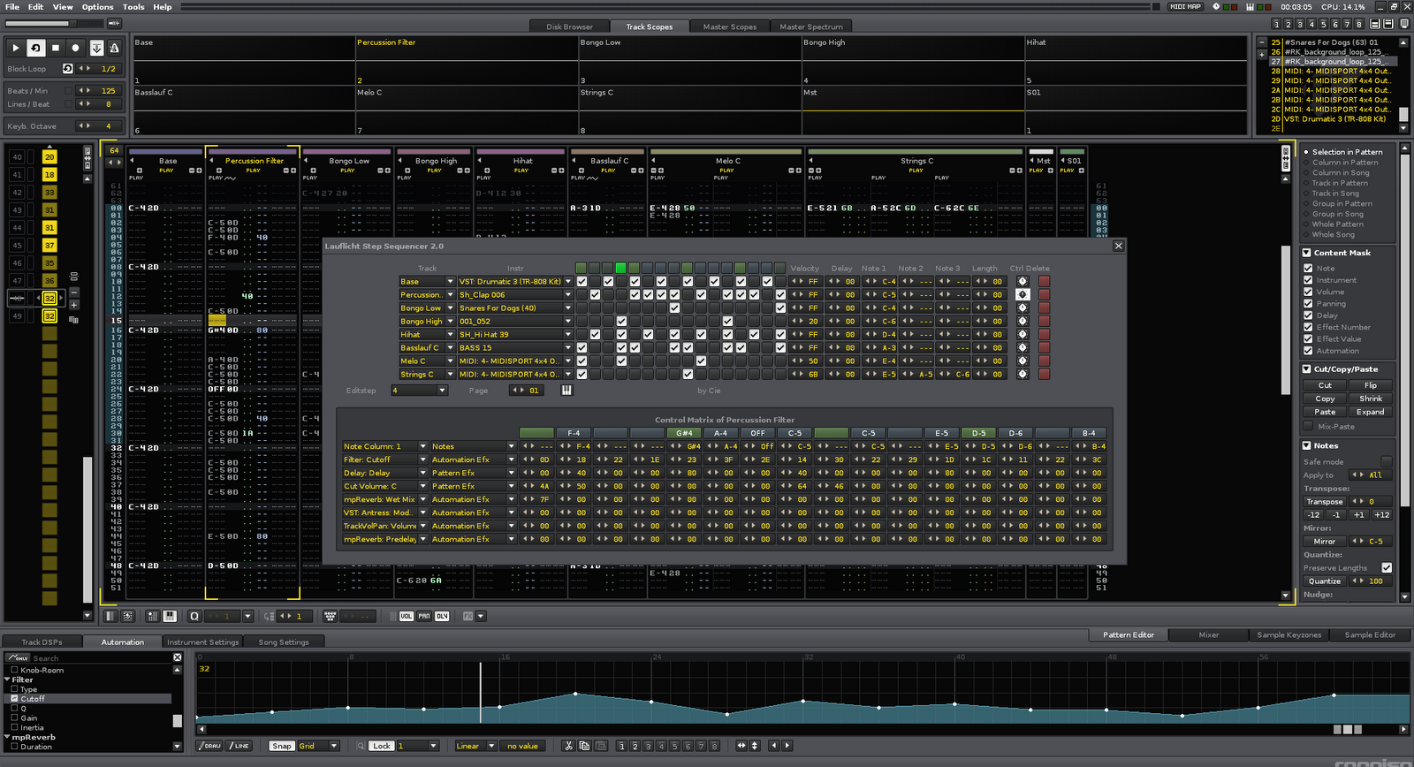Screen dimensions: 1414x767
Task: Toggle the first step of Base row
Action: pyautogui.click(x=582, y=281)
